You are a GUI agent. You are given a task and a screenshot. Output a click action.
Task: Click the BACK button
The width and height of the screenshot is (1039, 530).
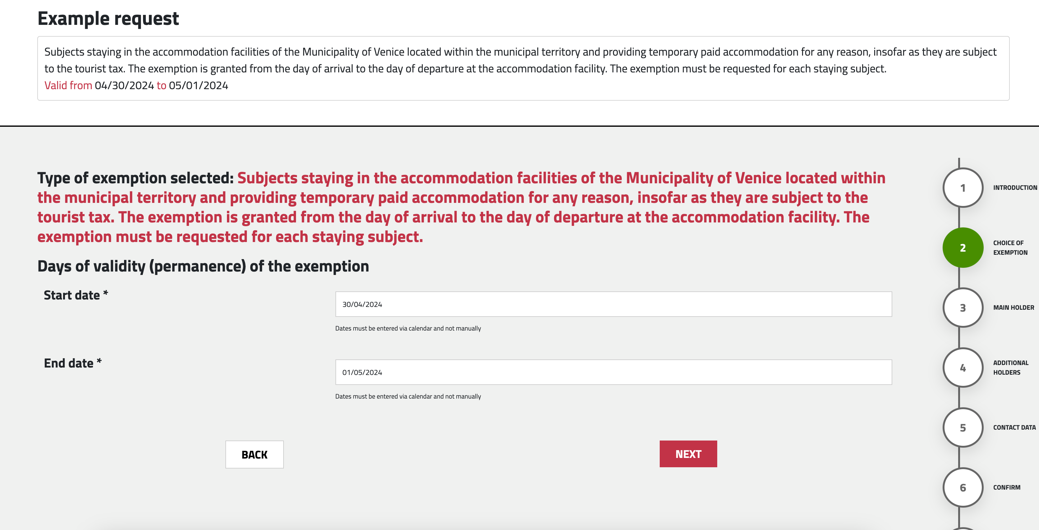click(254, 454)
